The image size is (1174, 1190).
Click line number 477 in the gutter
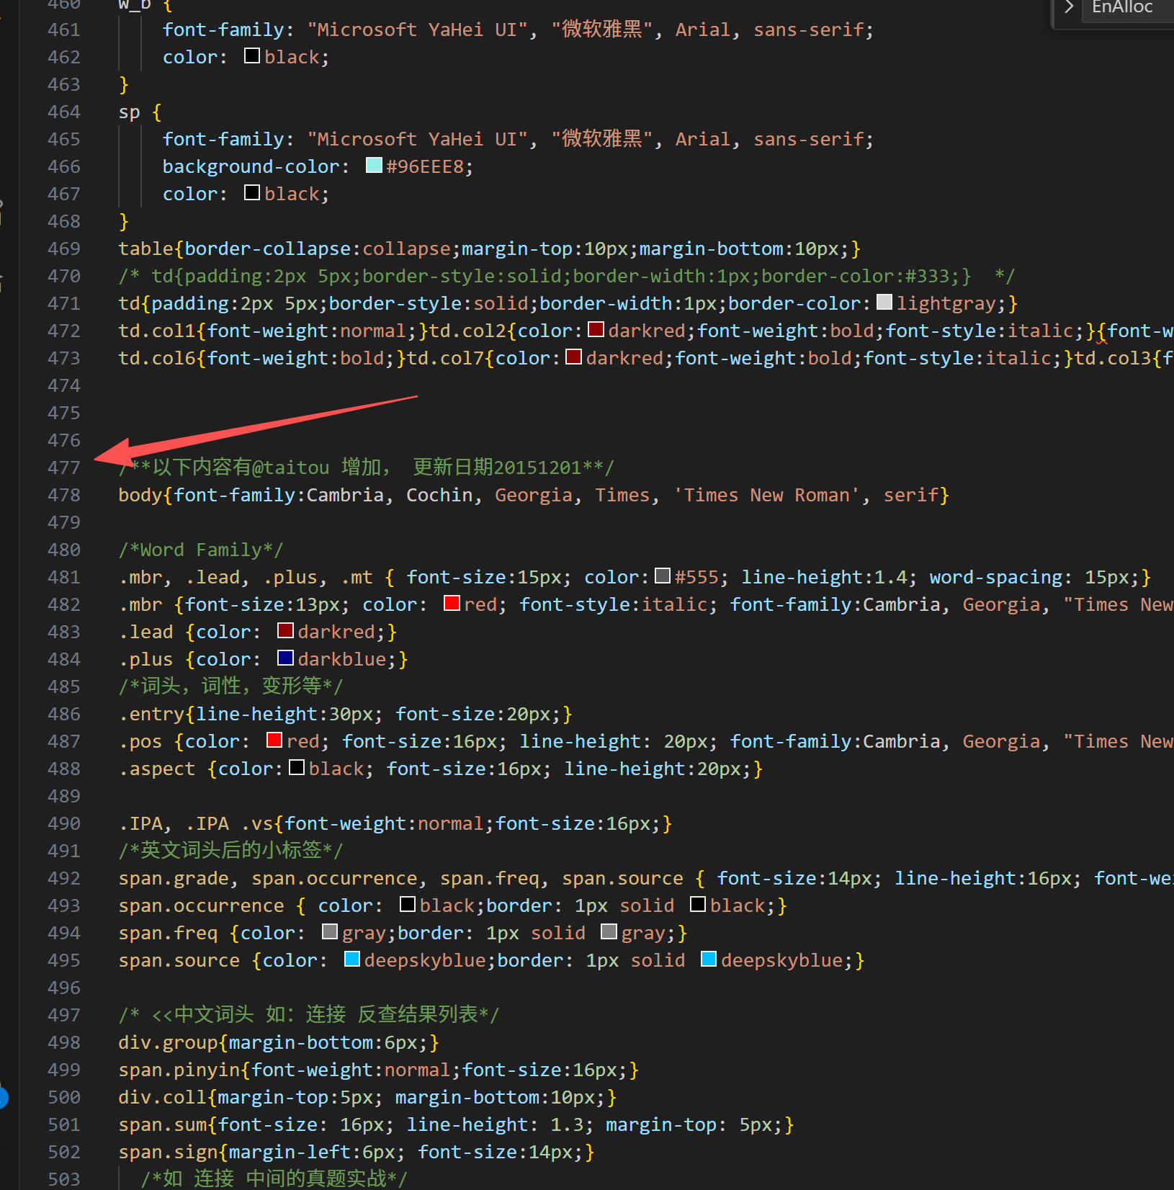click(x=63, y=467)
